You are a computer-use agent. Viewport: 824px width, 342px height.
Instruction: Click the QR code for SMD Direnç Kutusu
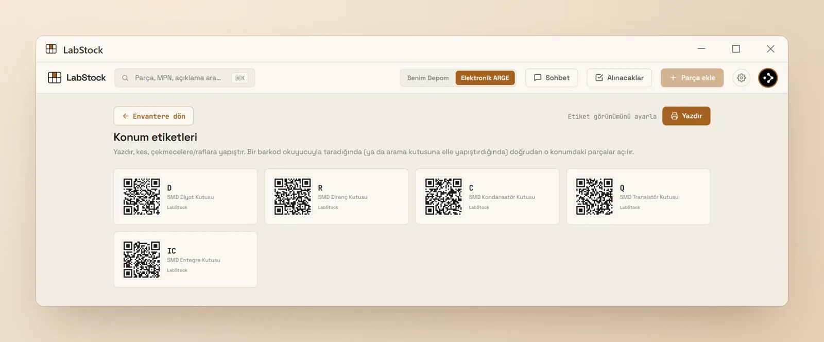(x=293, y=196)
